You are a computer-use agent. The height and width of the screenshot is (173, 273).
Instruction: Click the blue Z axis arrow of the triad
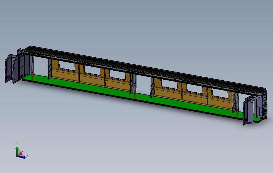click(x=22, y=157)
